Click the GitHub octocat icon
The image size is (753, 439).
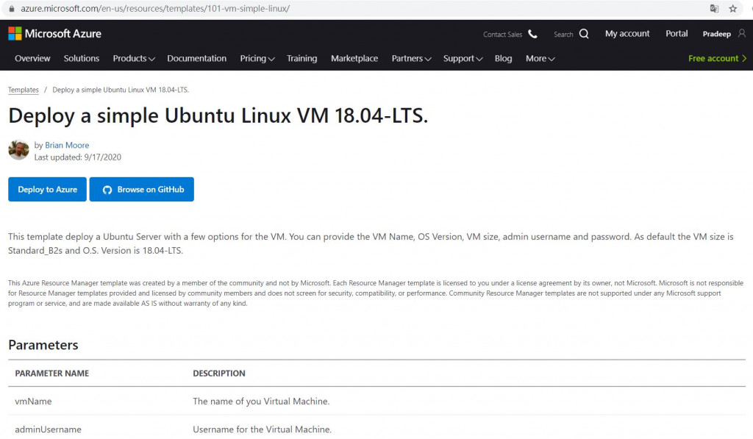tap(107, 190)
